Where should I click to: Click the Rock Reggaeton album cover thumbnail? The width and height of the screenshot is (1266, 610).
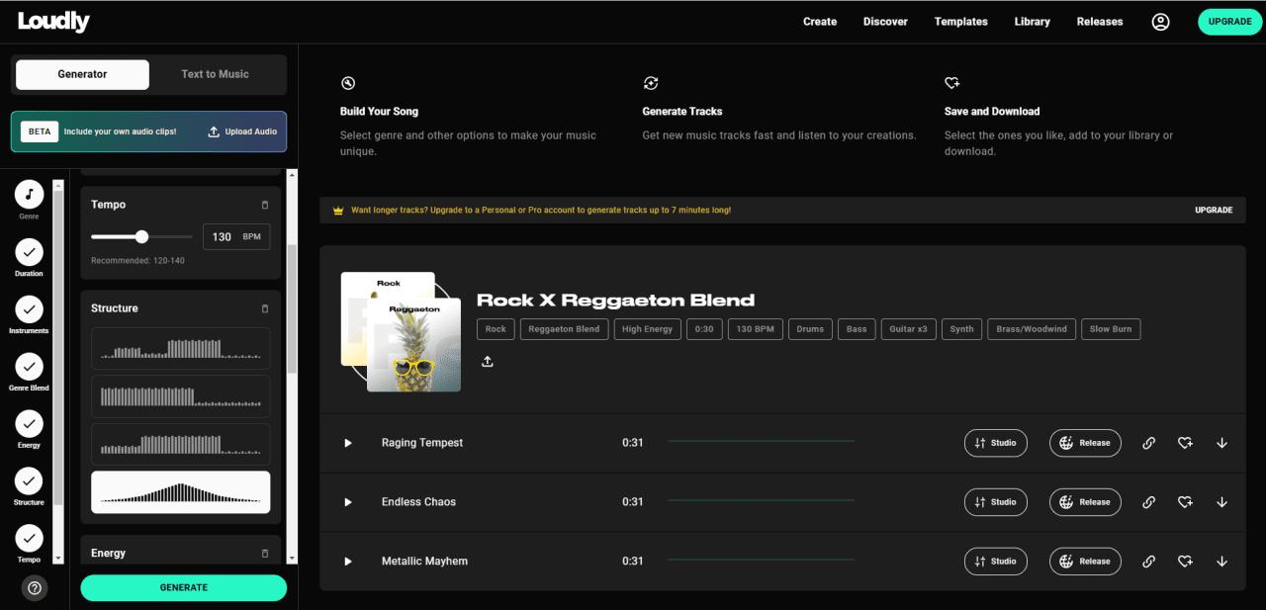coord(401,332)
